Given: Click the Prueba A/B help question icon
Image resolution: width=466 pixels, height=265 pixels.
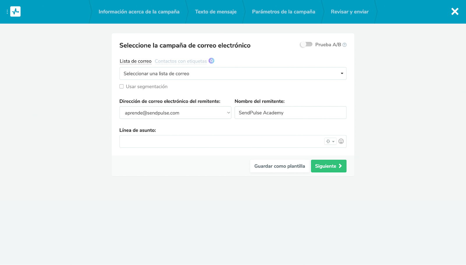Looking at the screenshot, I should coord(345,45).
